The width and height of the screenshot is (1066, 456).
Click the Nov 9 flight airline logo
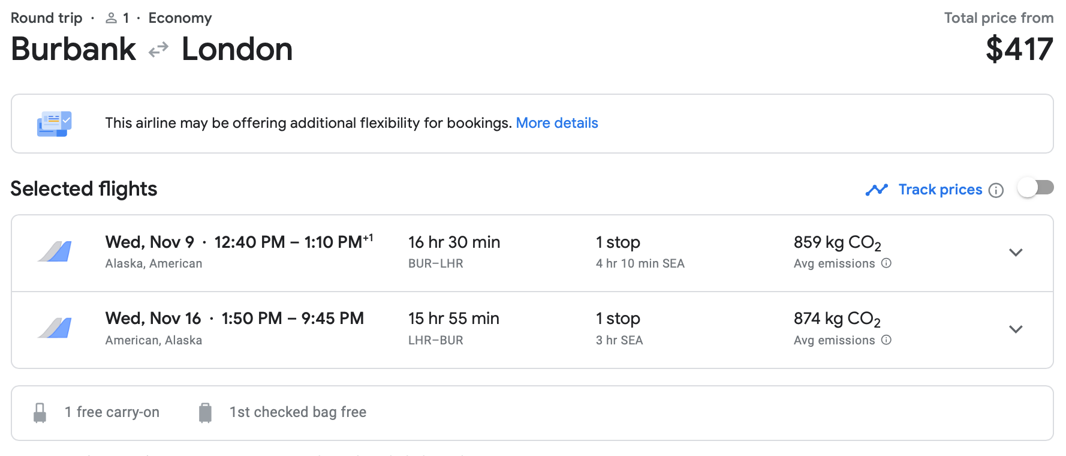click(x=55, y=251)
